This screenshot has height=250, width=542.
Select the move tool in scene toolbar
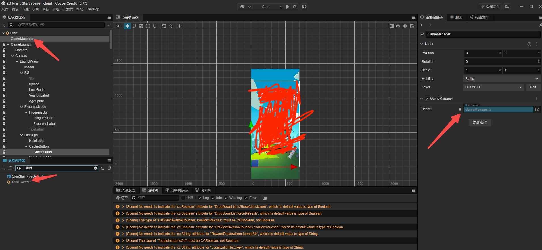point(127,26)
